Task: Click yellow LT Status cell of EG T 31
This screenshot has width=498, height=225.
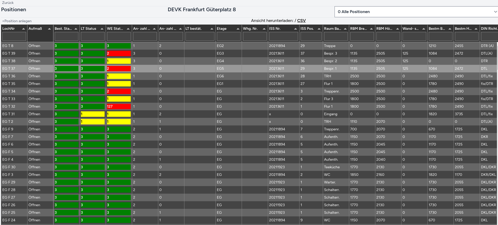Action: coord(92,114)
